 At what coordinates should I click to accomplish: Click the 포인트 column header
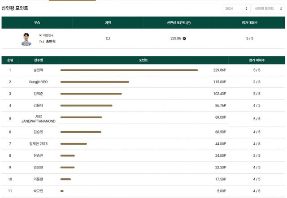coord(143,60)
